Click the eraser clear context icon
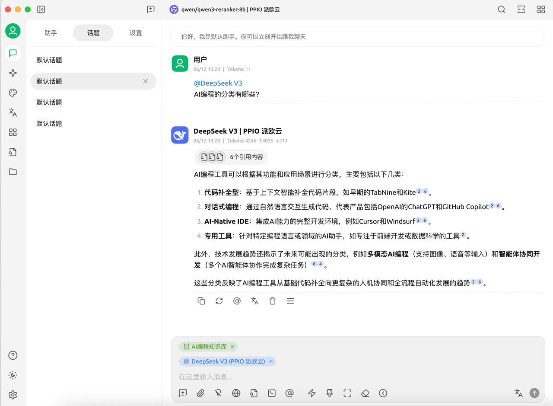 point(365,393)
